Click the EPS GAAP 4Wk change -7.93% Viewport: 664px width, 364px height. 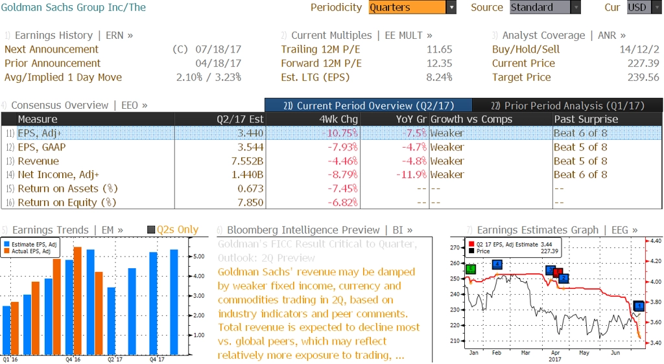[x=342, y=146]
